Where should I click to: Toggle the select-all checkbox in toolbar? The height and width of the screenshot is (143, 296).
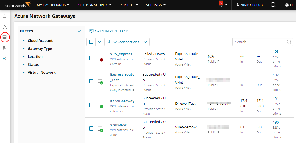point(91,42)
